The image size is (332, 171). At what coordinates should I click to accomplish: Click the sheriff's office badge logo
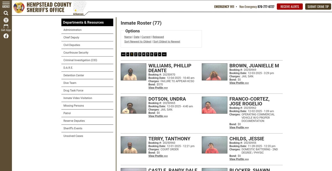click(19, 7)
